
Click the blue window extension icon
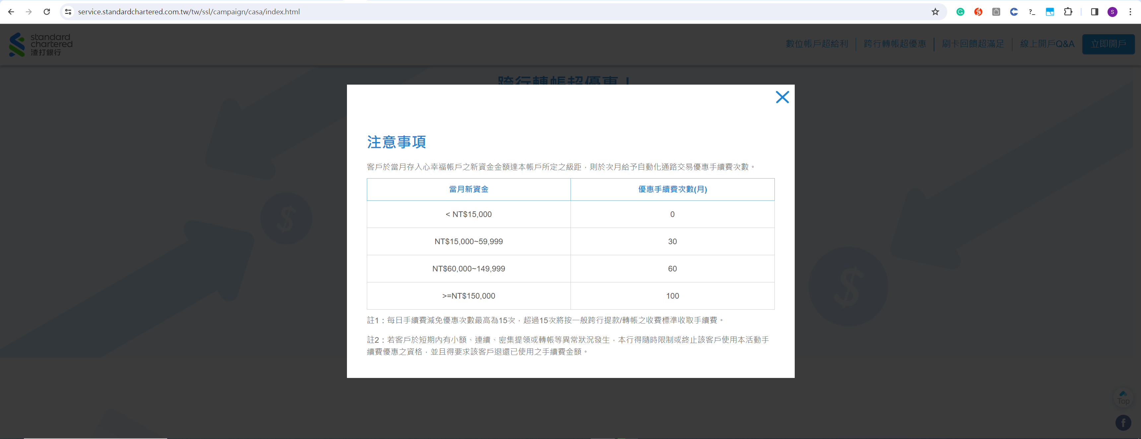click(x=1050, y=12)
